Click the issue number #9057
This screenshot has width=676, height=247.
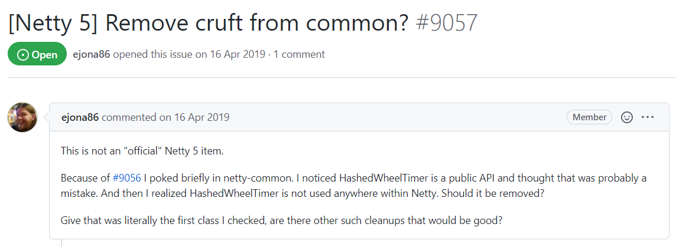[447, 22]
